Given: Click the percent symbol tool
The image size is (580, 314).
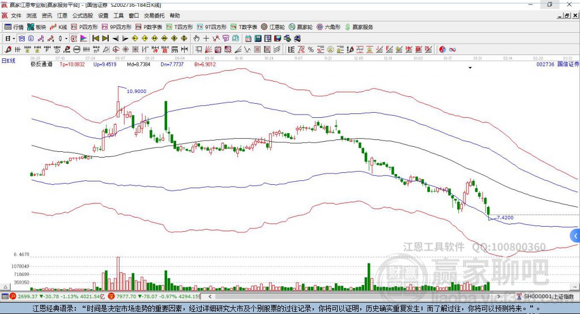Looking at the screenshot, I should click(x=311, y=49).
